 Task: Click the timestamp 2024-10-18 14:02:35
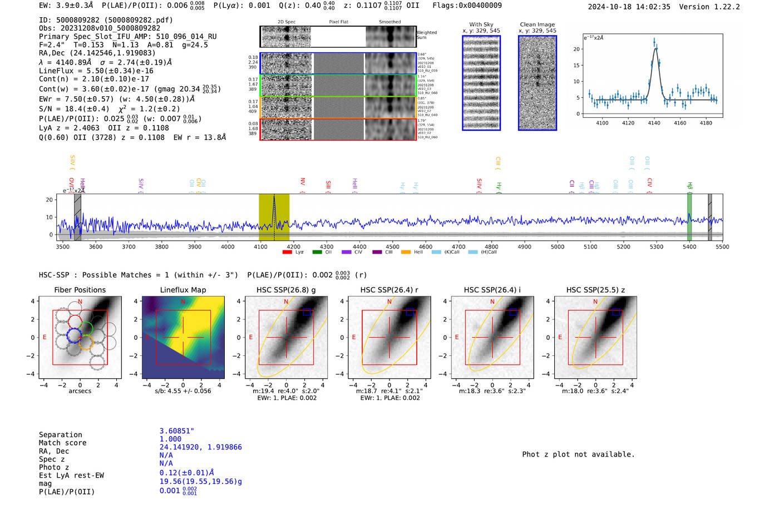[629, 7]
